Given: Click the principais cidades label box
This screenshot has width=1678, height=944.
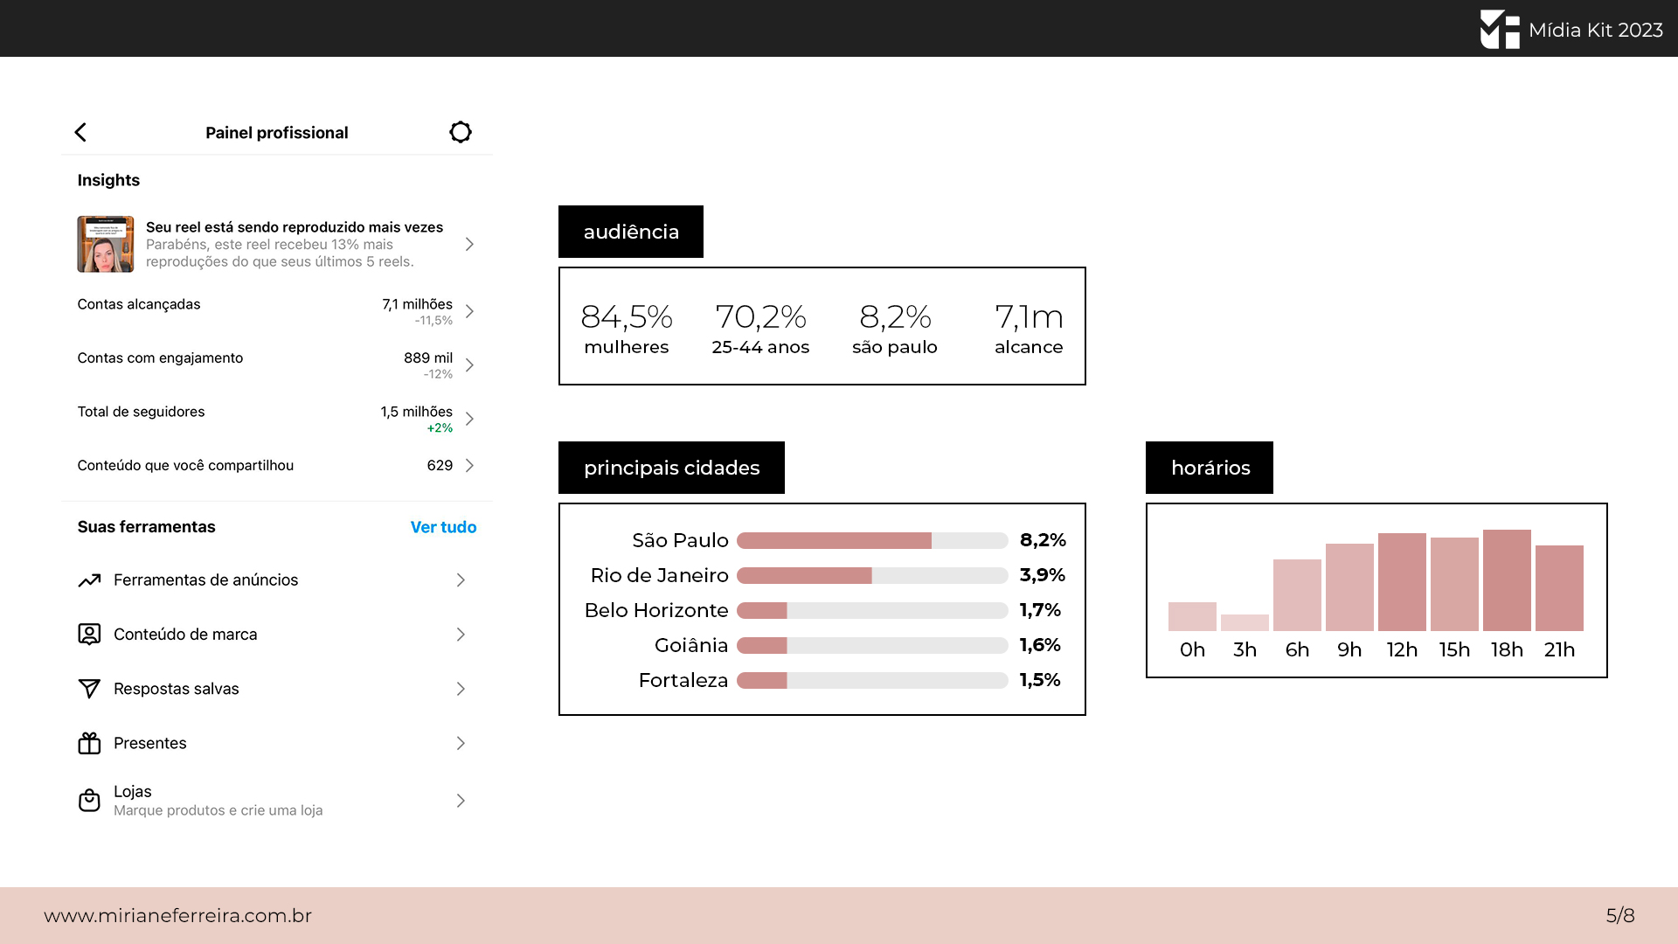Looking at the screenshot, I should point(671,468).
